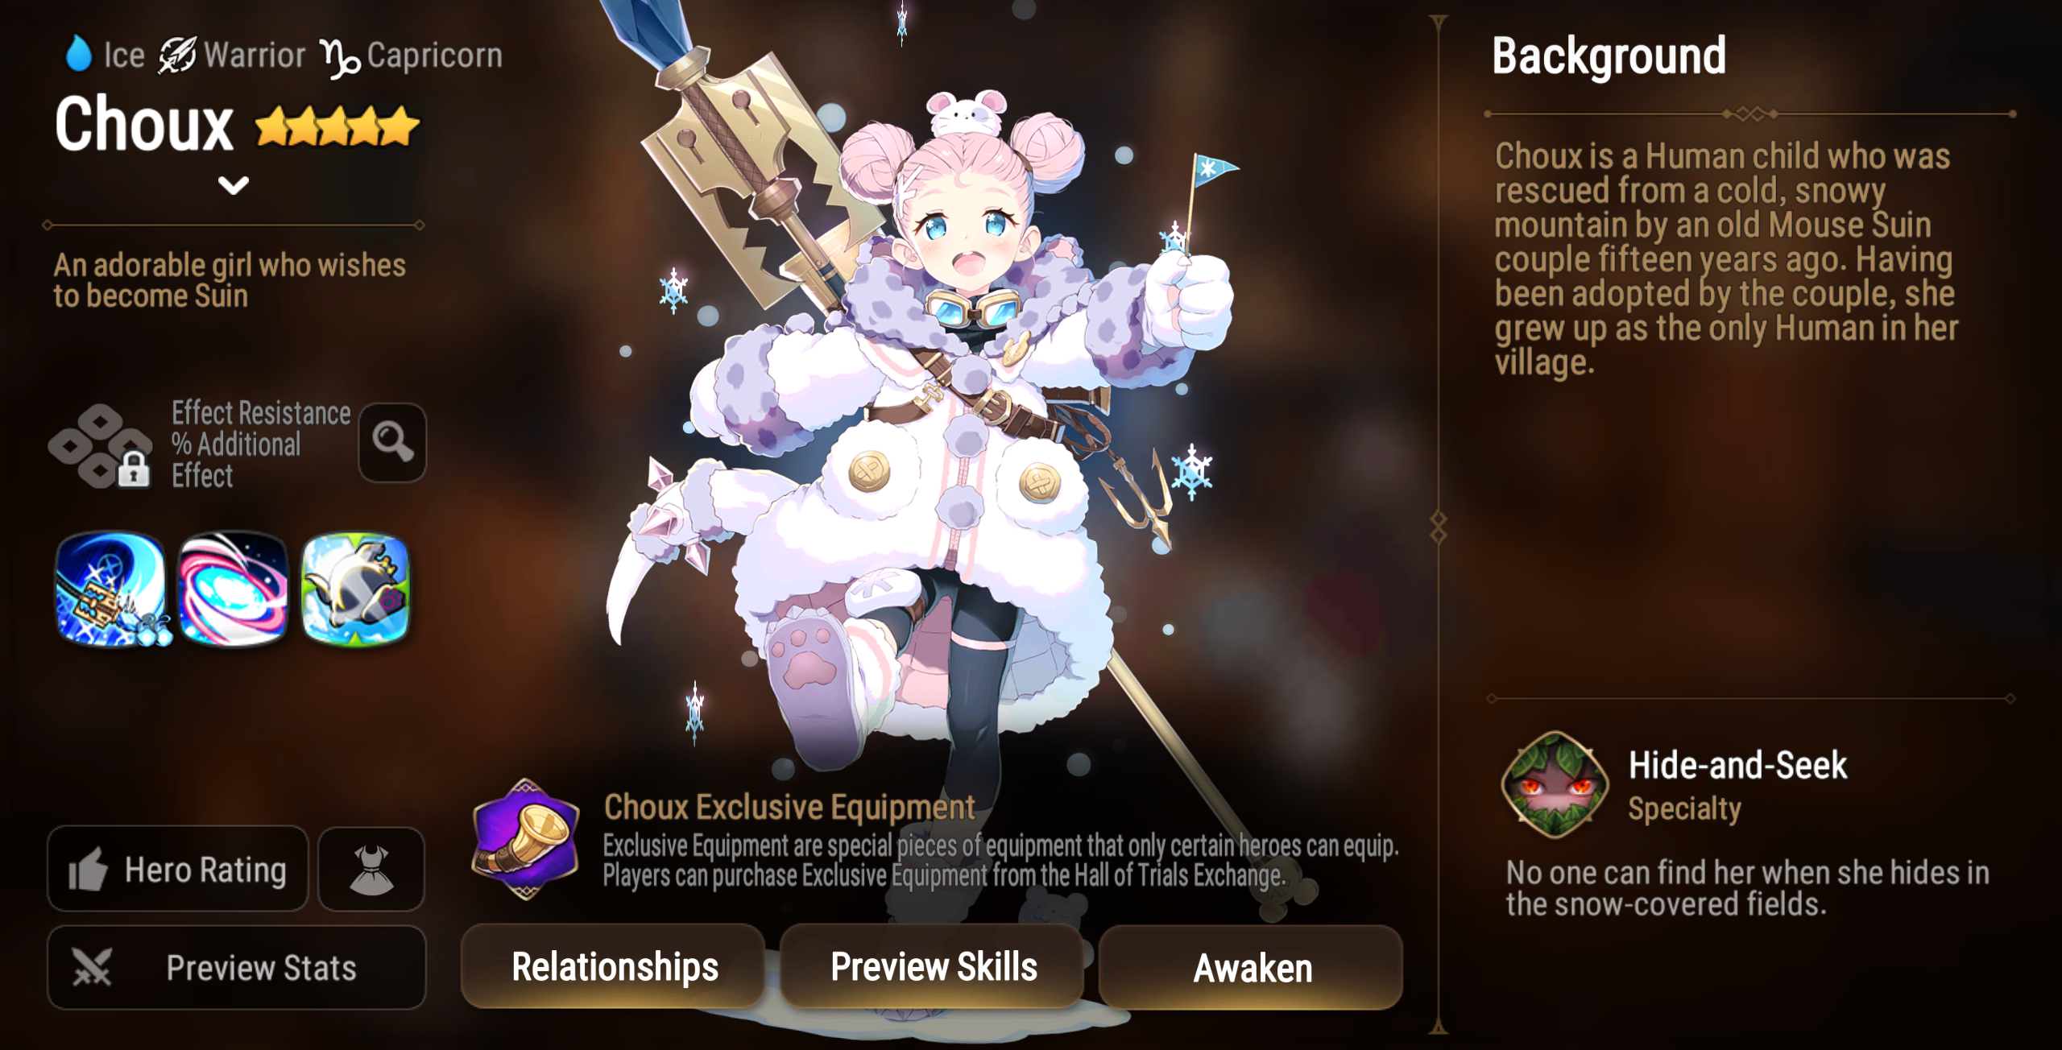Screen dimensions: 2062x1050
Task: Open the costume dress icon button
Action: [371, 870]
